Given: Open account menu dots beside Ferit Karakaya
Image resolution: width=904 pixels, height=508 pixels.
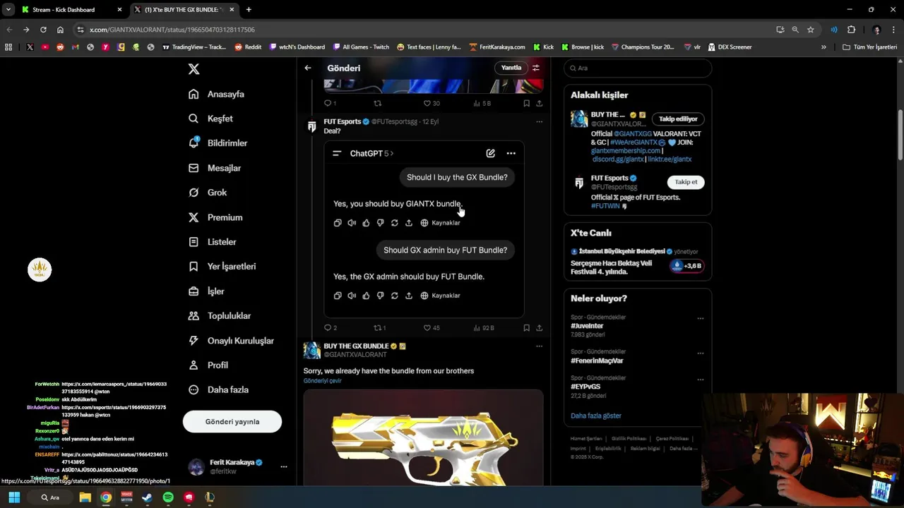Looking at the screenshot, I should [283, 466].
